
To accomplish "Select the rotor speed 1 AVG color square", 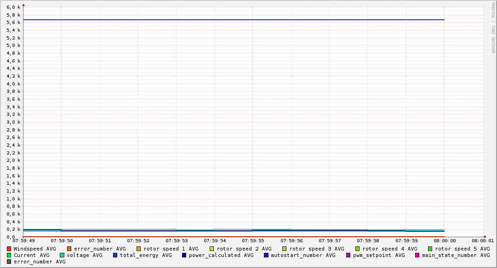I will (139, 249).
